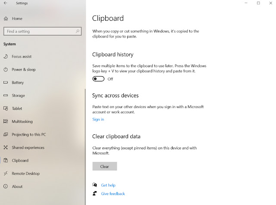The image size is (276, 205).
Task: Click the Shared experiences icon
Action: tap(6, 147)
